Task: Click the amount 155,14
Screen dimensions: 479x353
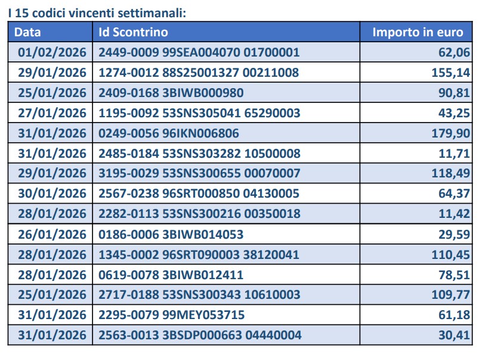Action: coord(450,73)
